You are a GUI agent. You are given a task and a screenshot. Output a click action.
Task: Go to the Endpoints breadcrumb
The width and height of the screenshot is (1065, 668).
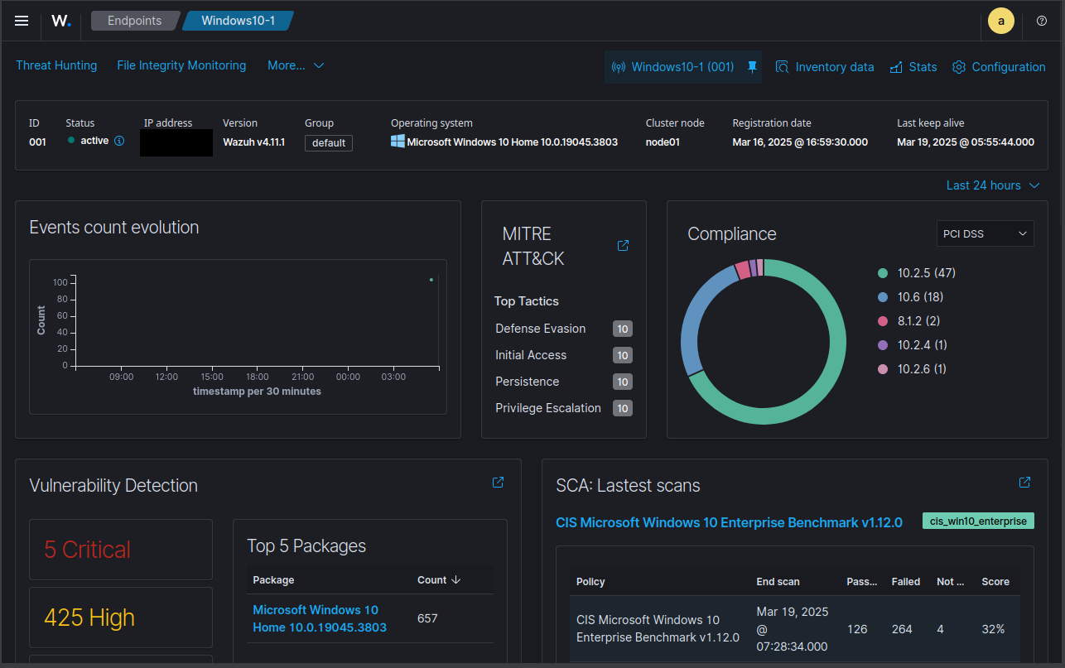tap(135, 21)
